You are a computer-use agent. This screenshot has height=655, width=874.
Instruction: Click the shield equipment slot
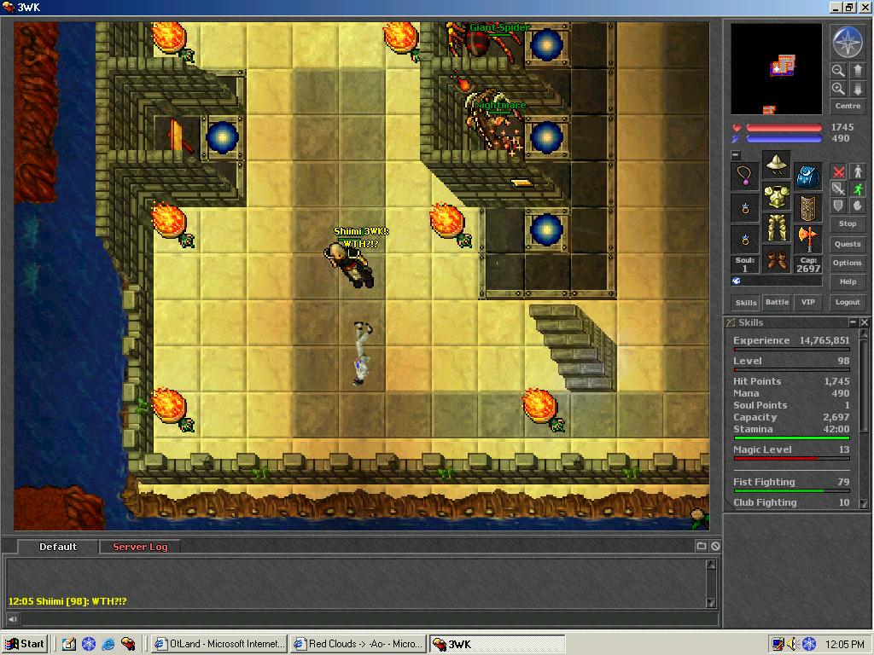[807, 208]
